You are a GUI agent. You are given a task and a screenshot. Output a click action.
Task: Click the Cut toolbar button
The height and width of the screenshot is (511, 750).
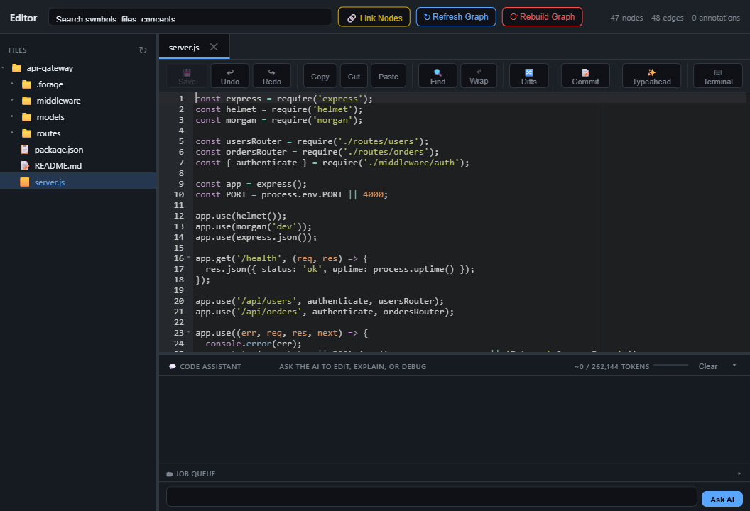pos(354,76)
